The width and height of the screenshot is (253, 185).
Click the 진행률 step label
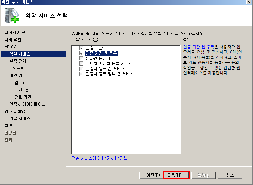coord(10,133)
